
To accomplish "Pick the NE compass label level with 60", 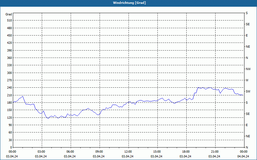I will click(x=248, y=136).
